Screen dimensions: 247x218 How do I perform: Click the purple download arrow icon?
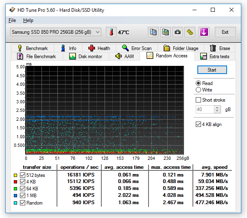(x=204, y=32)
